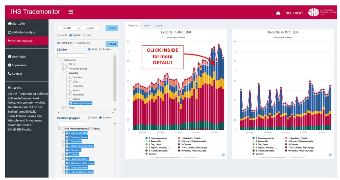Select Anteile in % radio option
Screen dimensions: 340x180
point(76,43)
